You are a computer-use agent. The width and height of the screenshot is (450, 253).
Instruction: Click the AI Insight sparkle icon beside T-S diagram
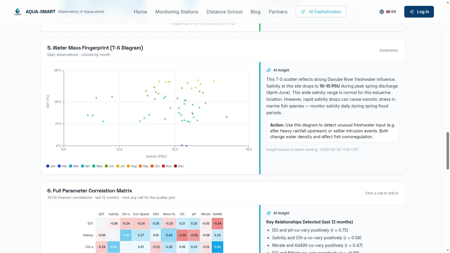coord(269,70)
